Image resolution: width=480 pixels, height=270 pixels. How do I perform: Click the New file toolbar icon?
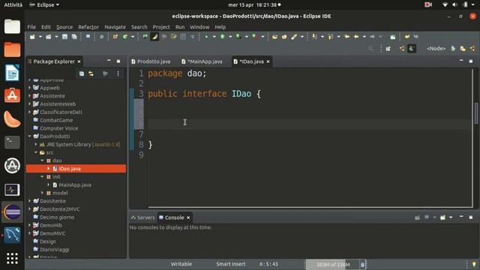[x=32, y=37]
